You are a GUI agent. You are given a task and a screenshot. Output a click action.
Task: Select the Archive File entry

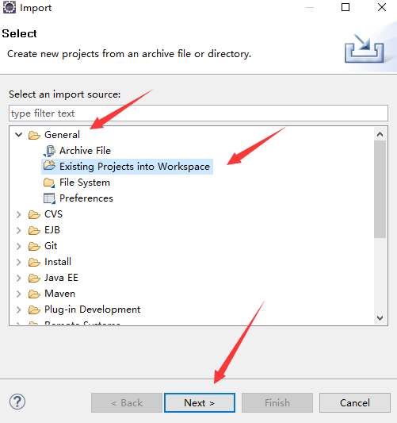tap(85, 151)
